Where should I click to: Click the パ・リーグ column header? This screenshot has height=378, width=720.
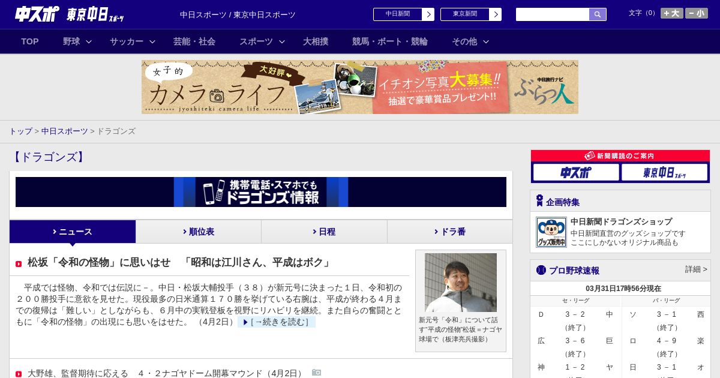(x=667, y=301)
